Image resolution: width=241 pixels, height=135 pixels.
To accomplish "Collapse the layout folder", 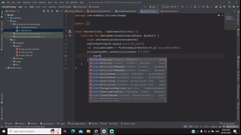I will (x=11, y=46).
